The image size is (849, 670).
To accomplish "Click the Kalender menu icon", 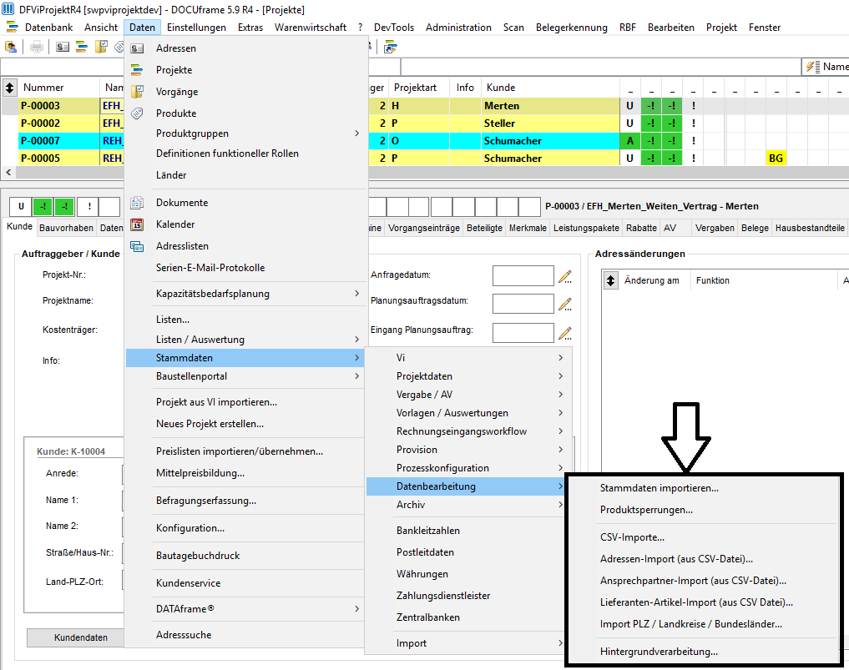I will (138, 224).
